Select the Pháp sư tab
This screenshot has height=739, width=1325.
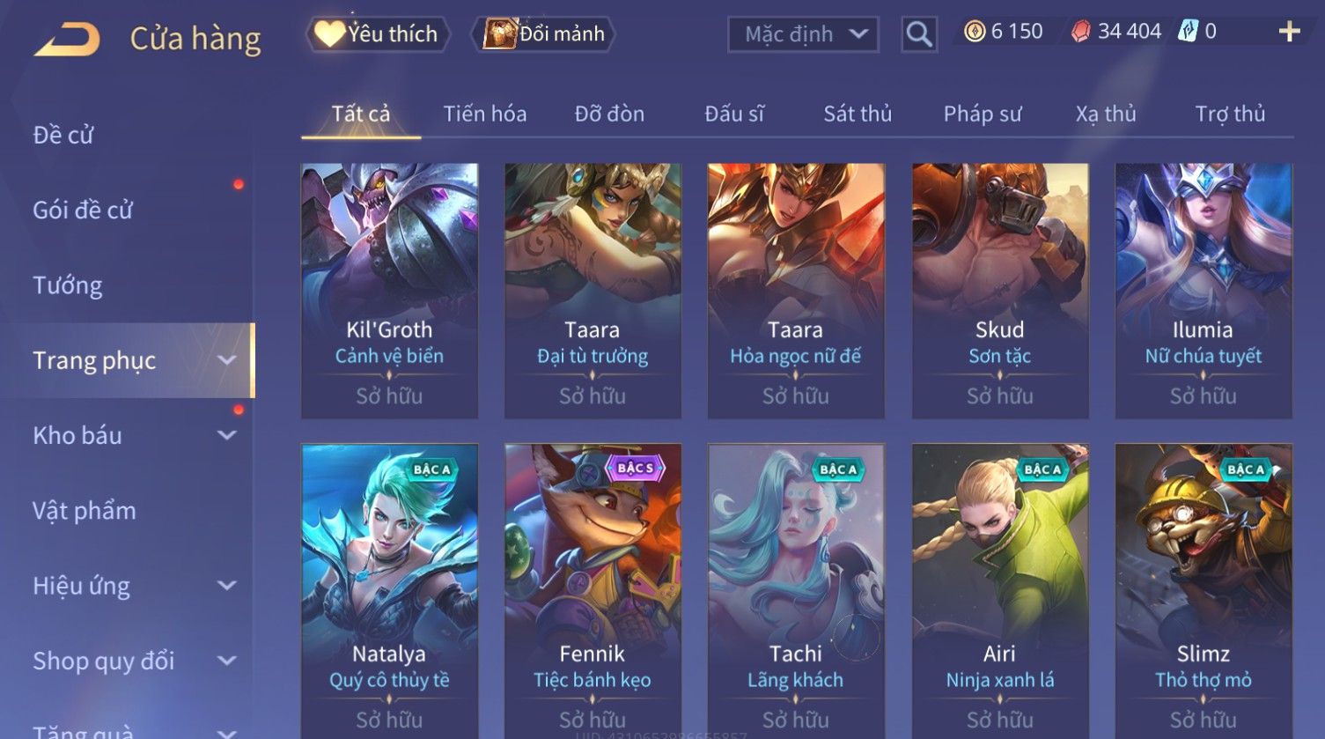(x=983, y=114)
